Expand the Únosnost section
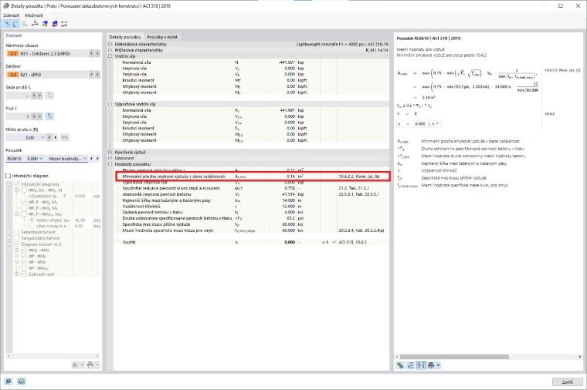The width and height of the screenshot is (587, 390). pyautogui.click(x=110, y=158)
